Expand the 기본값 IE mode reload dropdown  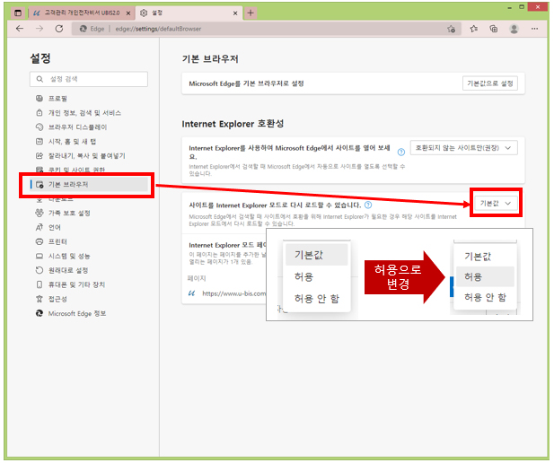pos(496,204)
